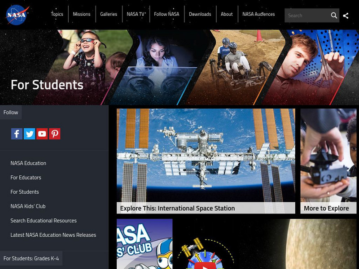
Task: Open the Downloads menu
Action: pyautogui.click(x=200, y=14)
